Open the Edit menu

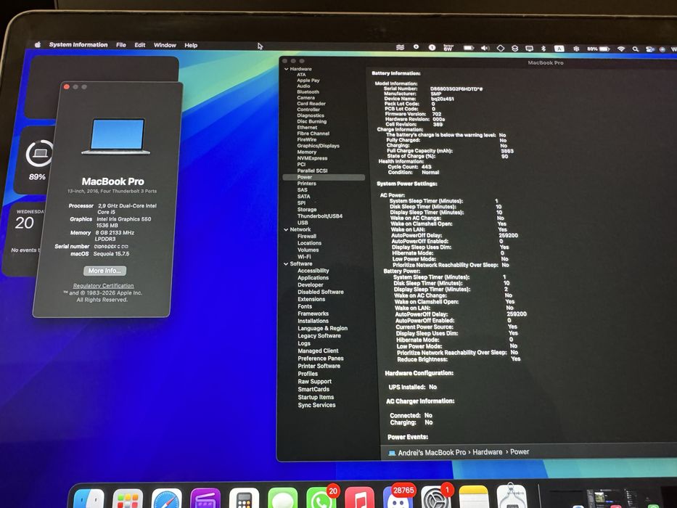click(x=140, y=45)
